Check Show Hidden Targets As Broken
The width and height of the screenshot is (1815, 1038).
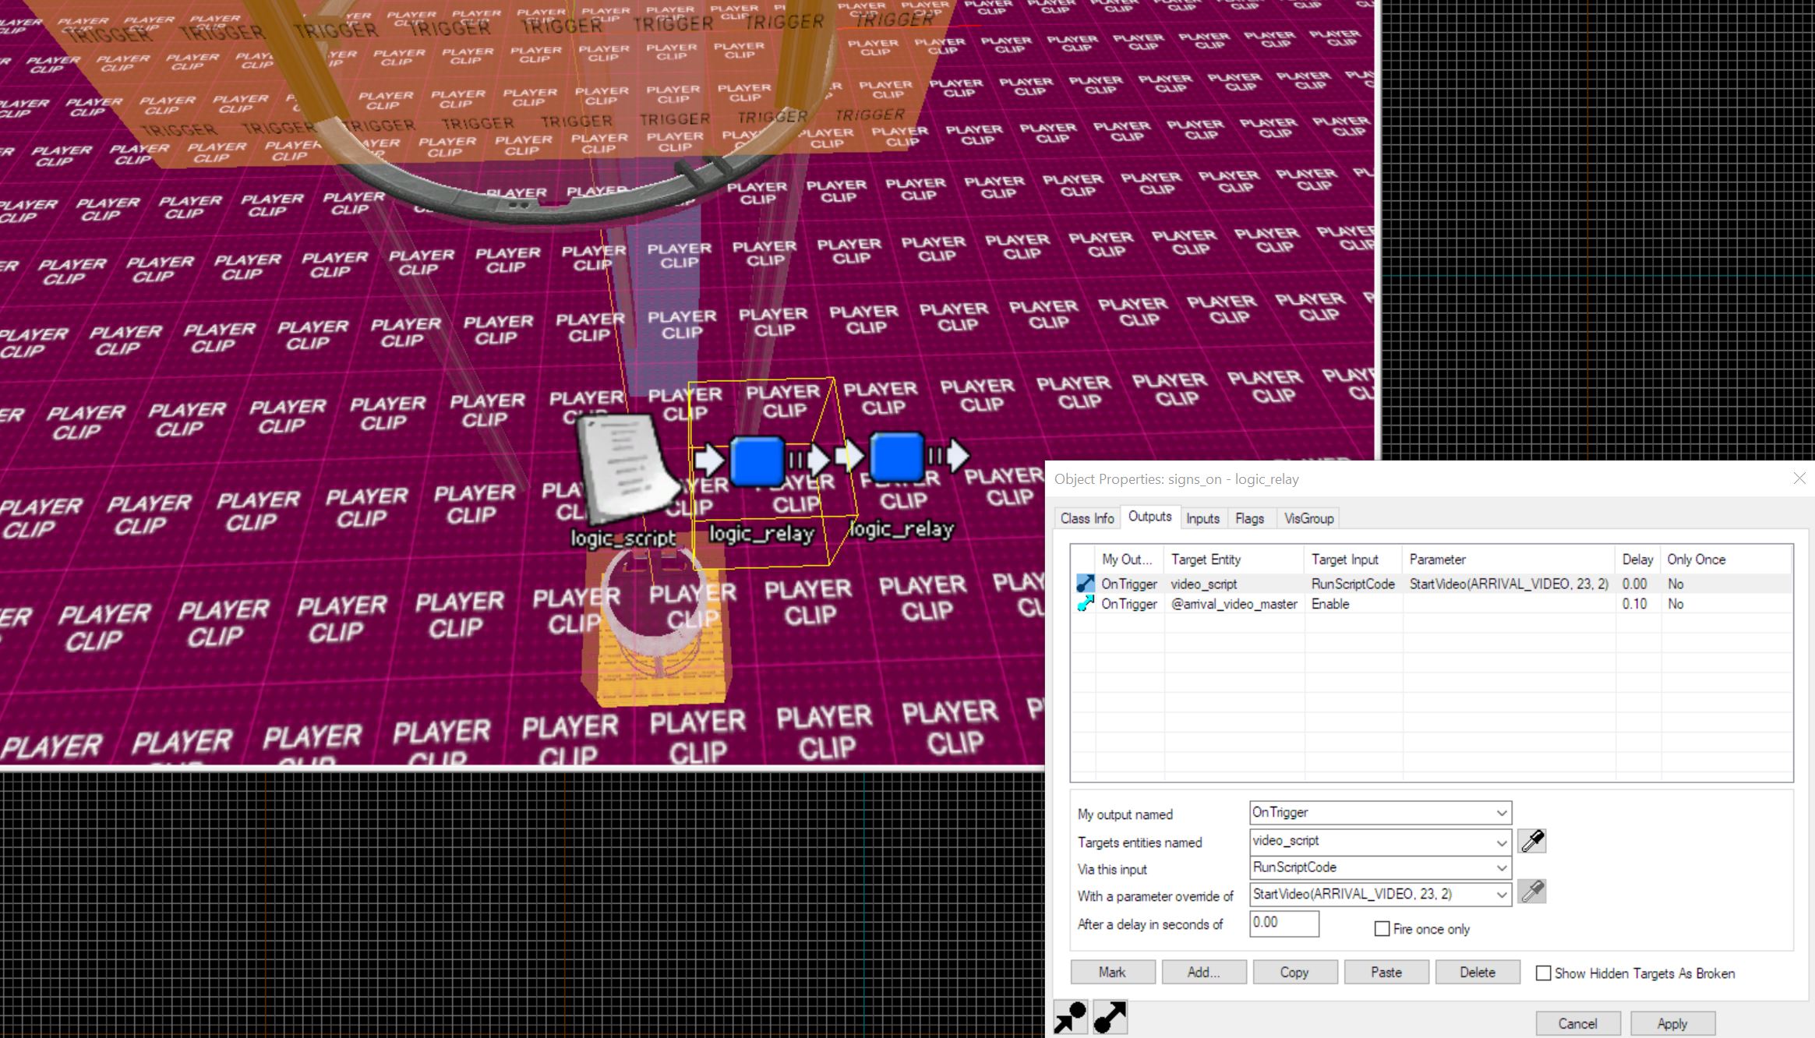(1543, 973)
